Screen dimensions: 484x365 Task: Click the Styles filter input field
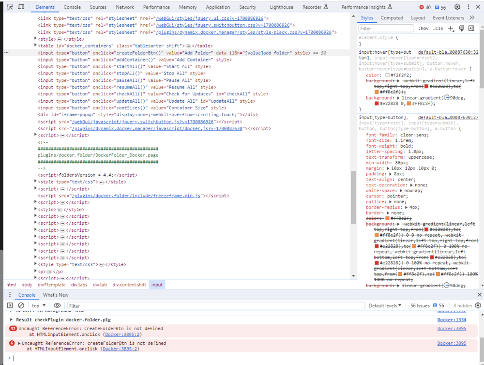386,29
